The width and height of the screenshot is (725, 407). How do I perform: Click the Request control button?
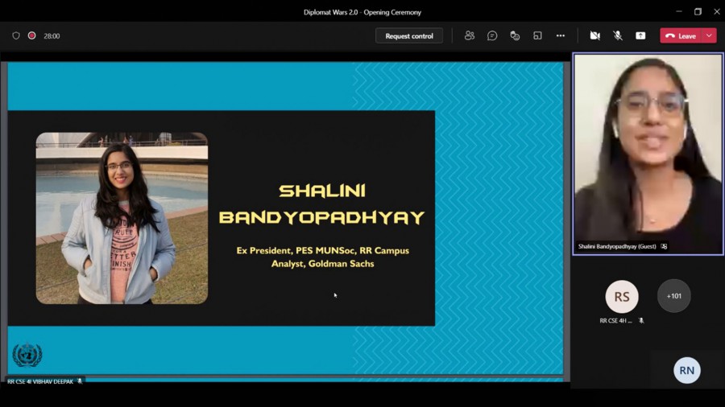[x=409, y=35]
